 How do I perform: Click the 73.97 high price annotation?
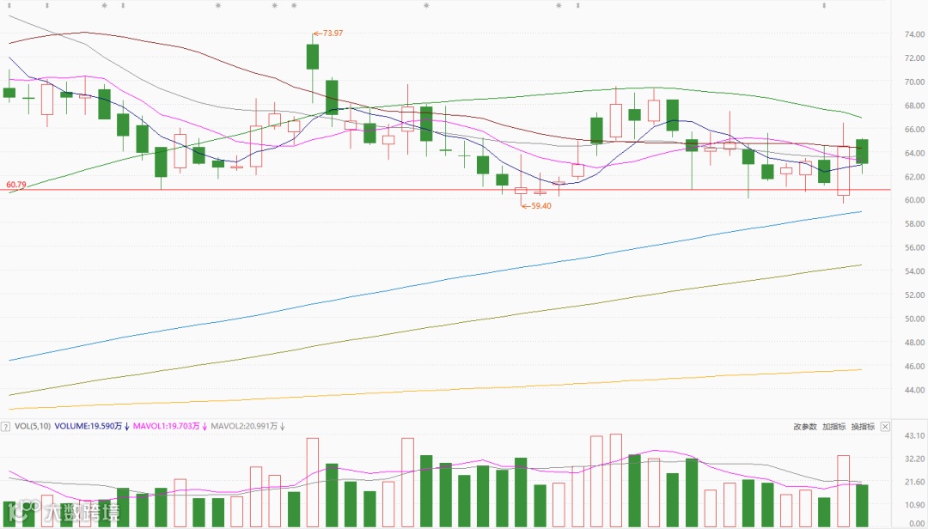click(328, 33)
